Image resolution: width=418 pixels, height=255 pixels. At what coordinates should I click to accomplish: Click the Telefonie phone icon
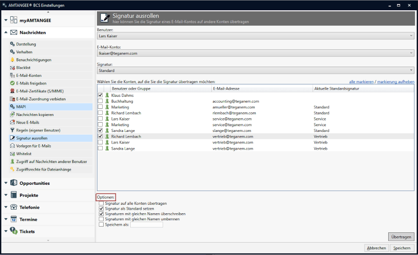pyautogui.click(x=14, y=207)
